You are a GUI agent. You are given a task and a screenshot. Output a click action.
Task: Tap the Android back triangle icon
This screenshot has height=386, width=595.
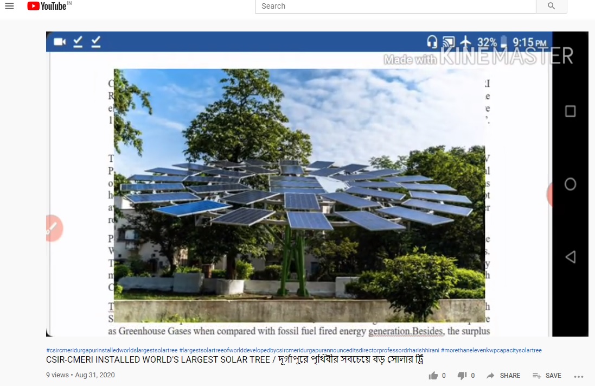pos(571,257)
